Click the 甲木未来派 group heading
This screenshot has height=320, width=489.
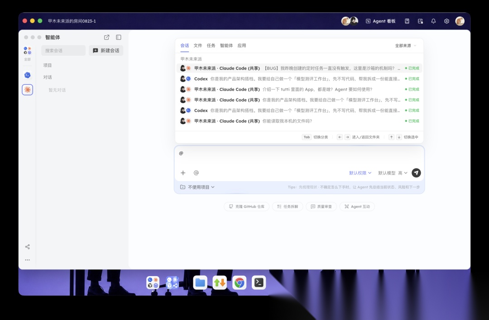point(191,59)
